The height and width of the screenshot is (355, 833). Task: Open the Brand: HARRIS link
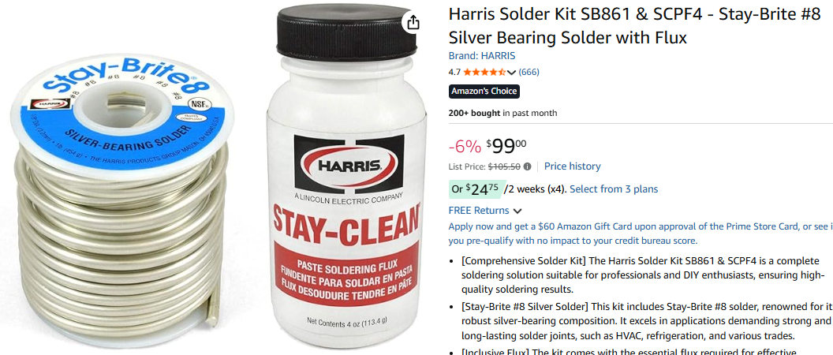[482, 56]
